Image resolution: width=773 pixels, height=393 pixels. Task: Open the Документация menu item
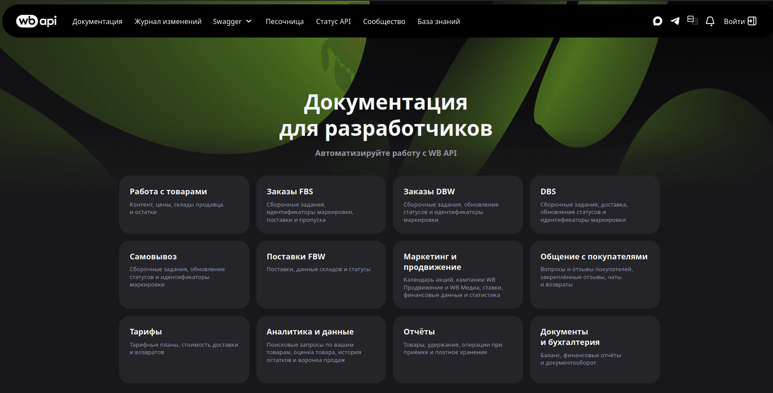pos(97,21)
